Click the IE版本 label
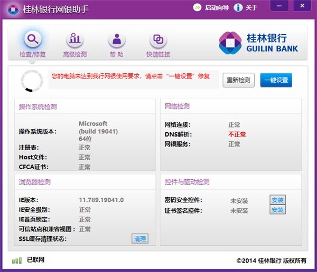317x272 pixels. (x=29, y=200)
